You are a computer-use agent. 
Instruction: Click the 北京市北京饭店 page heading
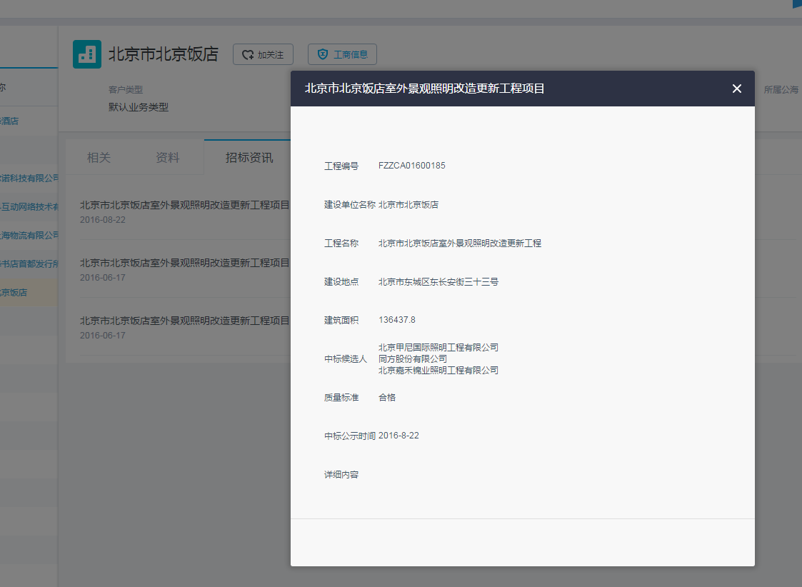coord(163,54)
